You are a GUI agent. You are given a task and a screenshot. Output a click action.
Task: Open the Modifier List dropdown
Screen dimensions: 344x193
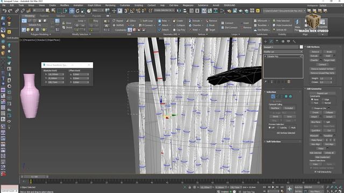point(283,51)
